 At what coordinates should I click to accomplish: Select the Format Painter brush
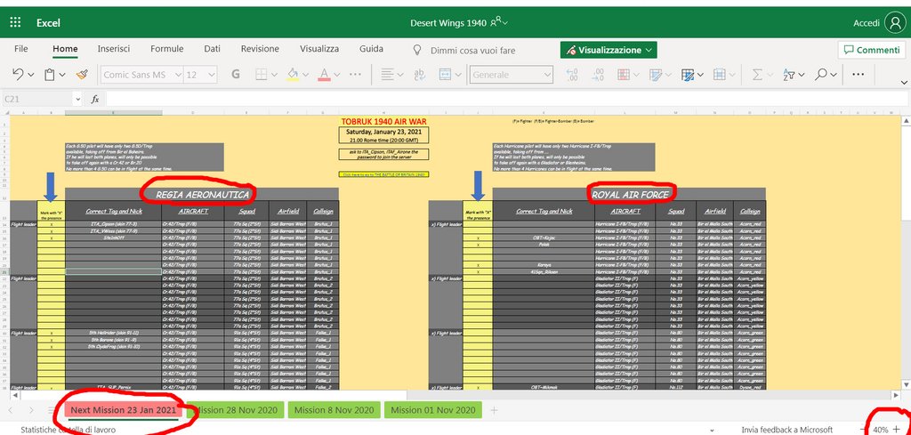coord(82,75)
